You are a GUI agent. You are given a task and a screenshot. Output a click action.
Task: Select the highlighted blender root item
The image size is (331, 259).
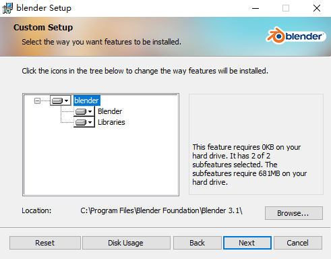[x=86, y=100]
